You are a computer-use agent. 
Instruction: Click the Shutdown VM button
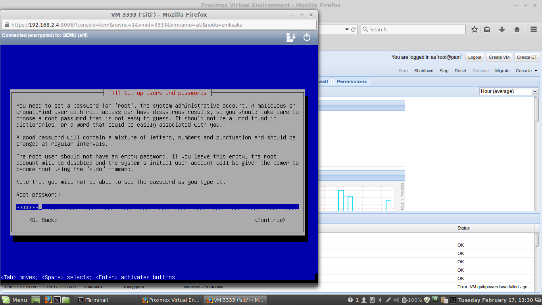pos(424,71)
